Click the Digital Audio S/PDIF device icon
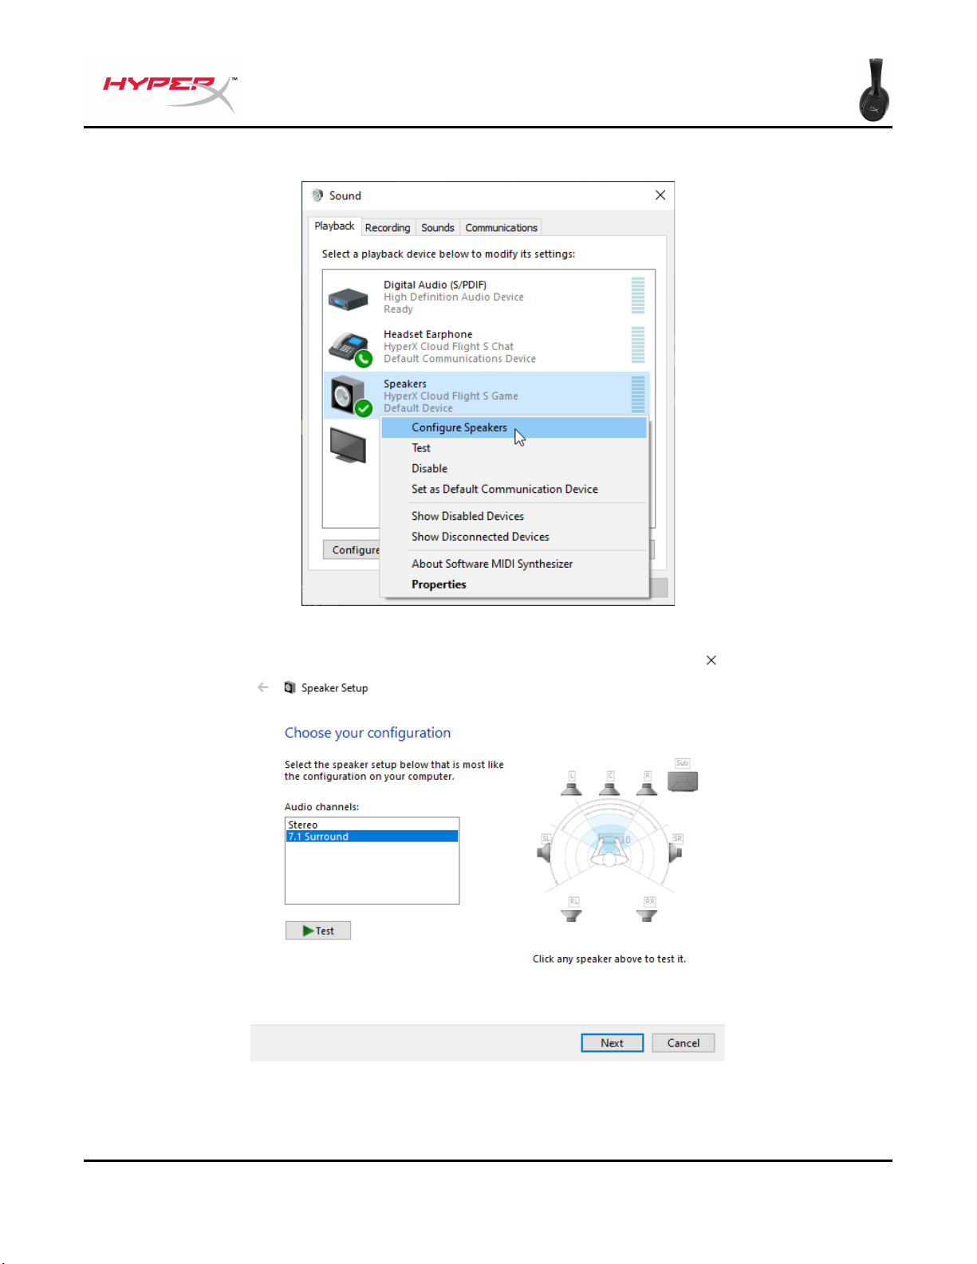 (x=348, y=299)
